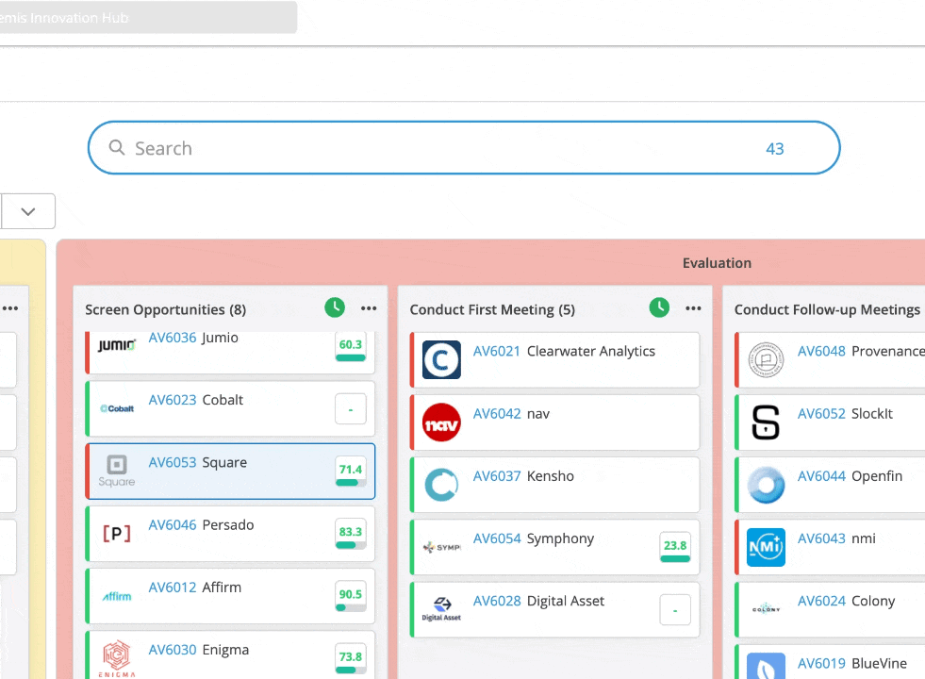This screenshot has width=925, height=679.
Task: Click the Colony logo icon
Action: click(766, 609)
